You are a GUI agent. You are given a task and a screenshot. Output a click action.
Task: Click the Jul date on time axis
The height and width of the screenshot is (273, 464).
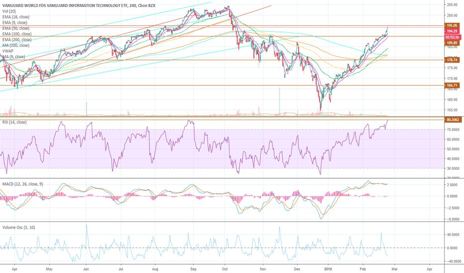tap(120, 269)
